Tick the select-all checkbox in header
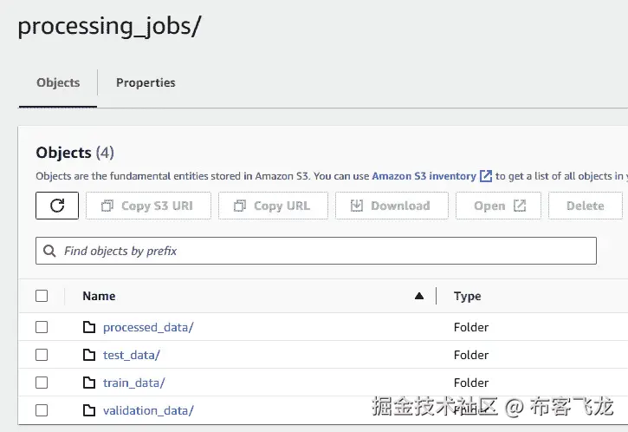The width and height of the screenshot is (628, 432). point(42,296)
